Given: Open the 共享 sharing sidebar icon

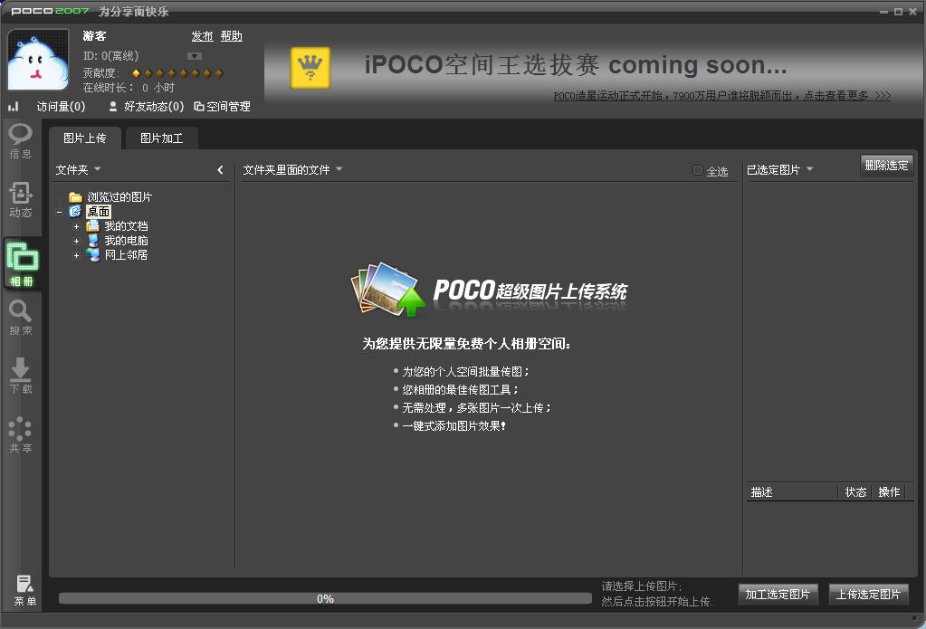Looking at the screenshot, I should [21, 435].
